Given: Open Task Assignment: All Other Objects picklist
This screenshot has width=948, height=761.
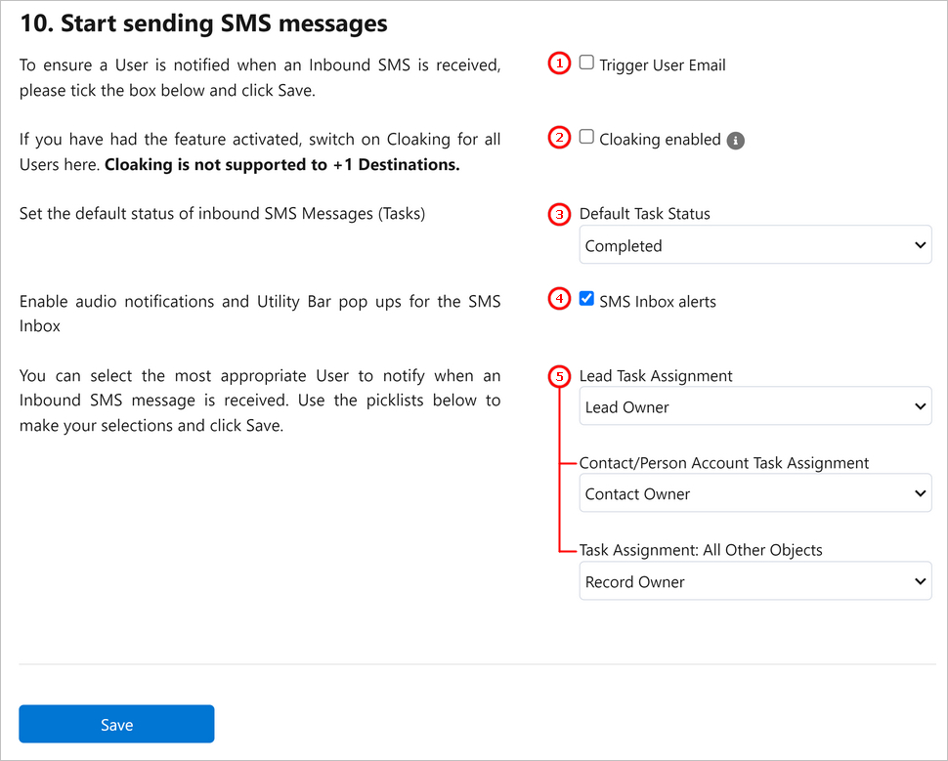Looking at the screenshot, I should [x=755, y=581].
